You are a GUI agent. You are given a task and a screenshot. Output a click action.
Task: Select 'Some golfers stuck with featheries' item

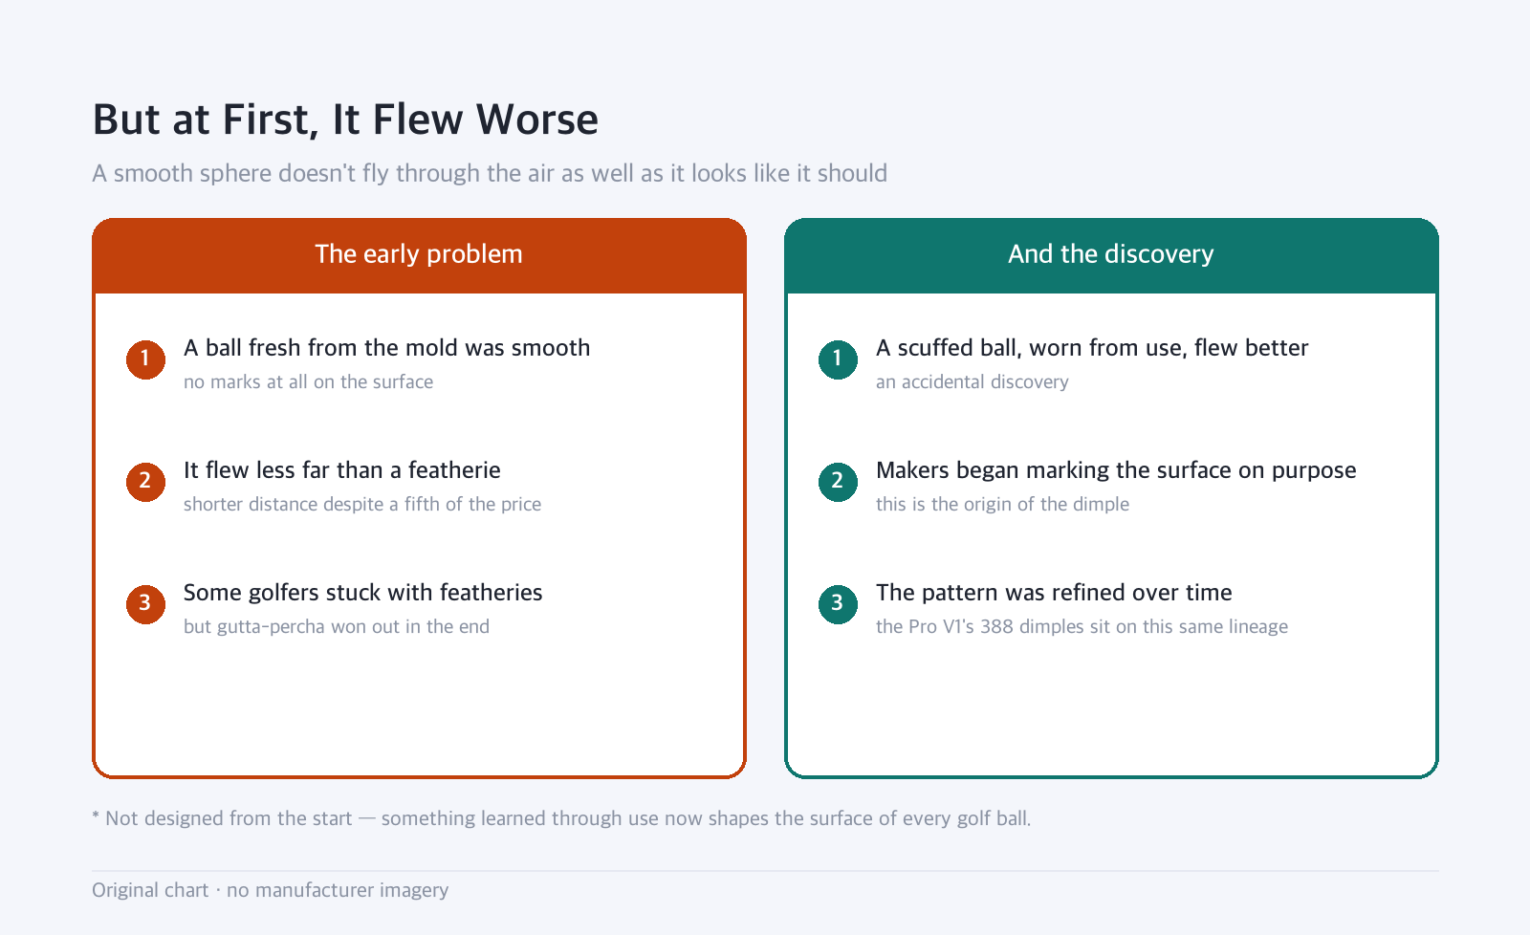[363, 593]
